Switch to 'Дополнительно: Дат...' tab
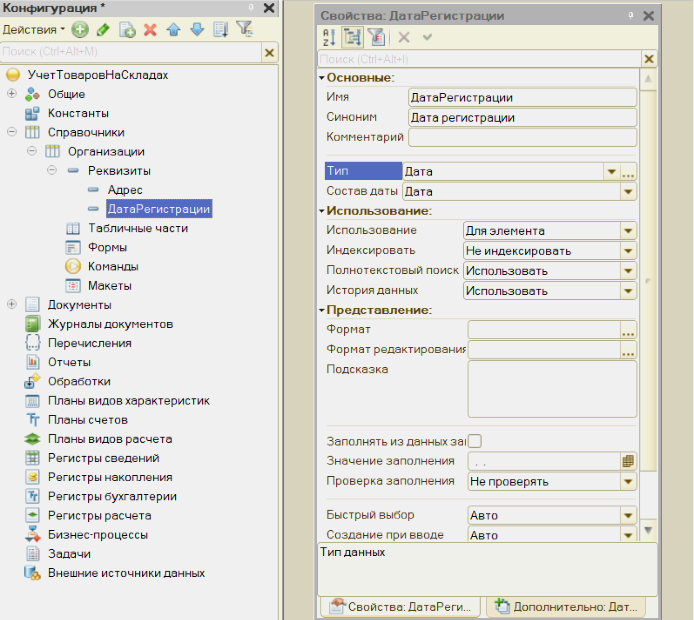Viewport: 694px width, 620px height. tap(566, 607)
